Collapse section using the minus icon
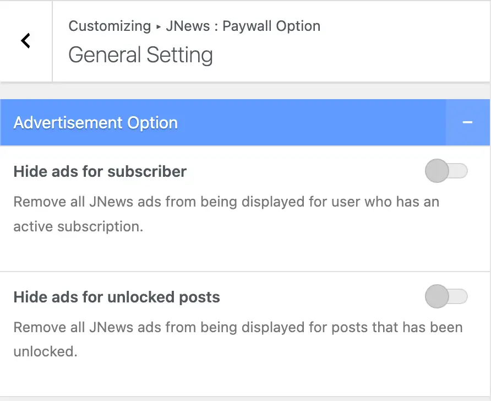Screen dimensions: 491x401 click(467, 122)
